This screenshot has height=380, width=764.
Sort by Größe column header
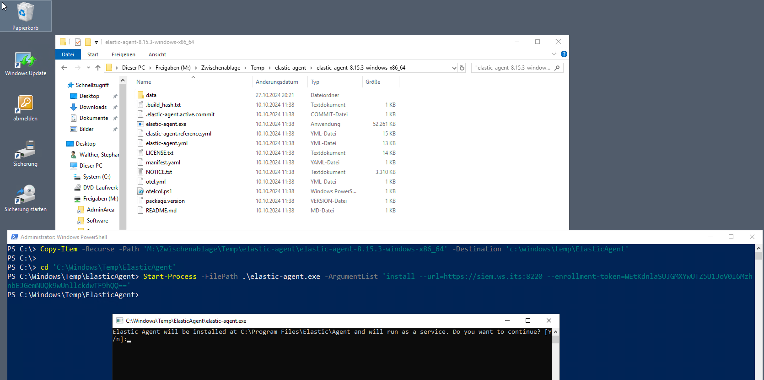point(373,82)
